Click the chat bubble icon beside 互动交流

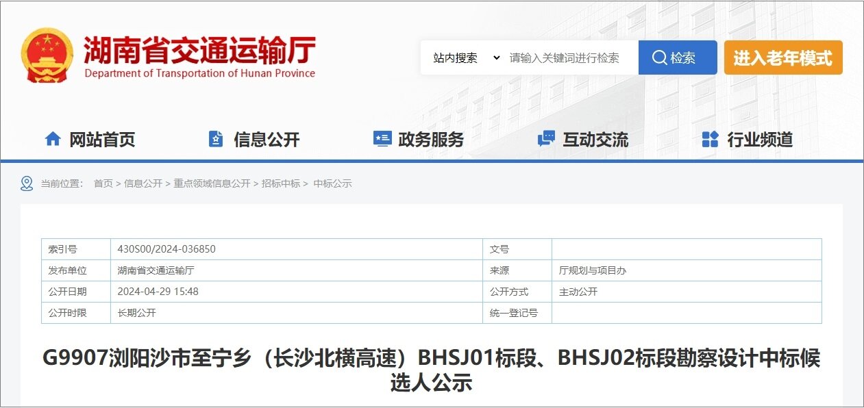[x=546, y=140]
